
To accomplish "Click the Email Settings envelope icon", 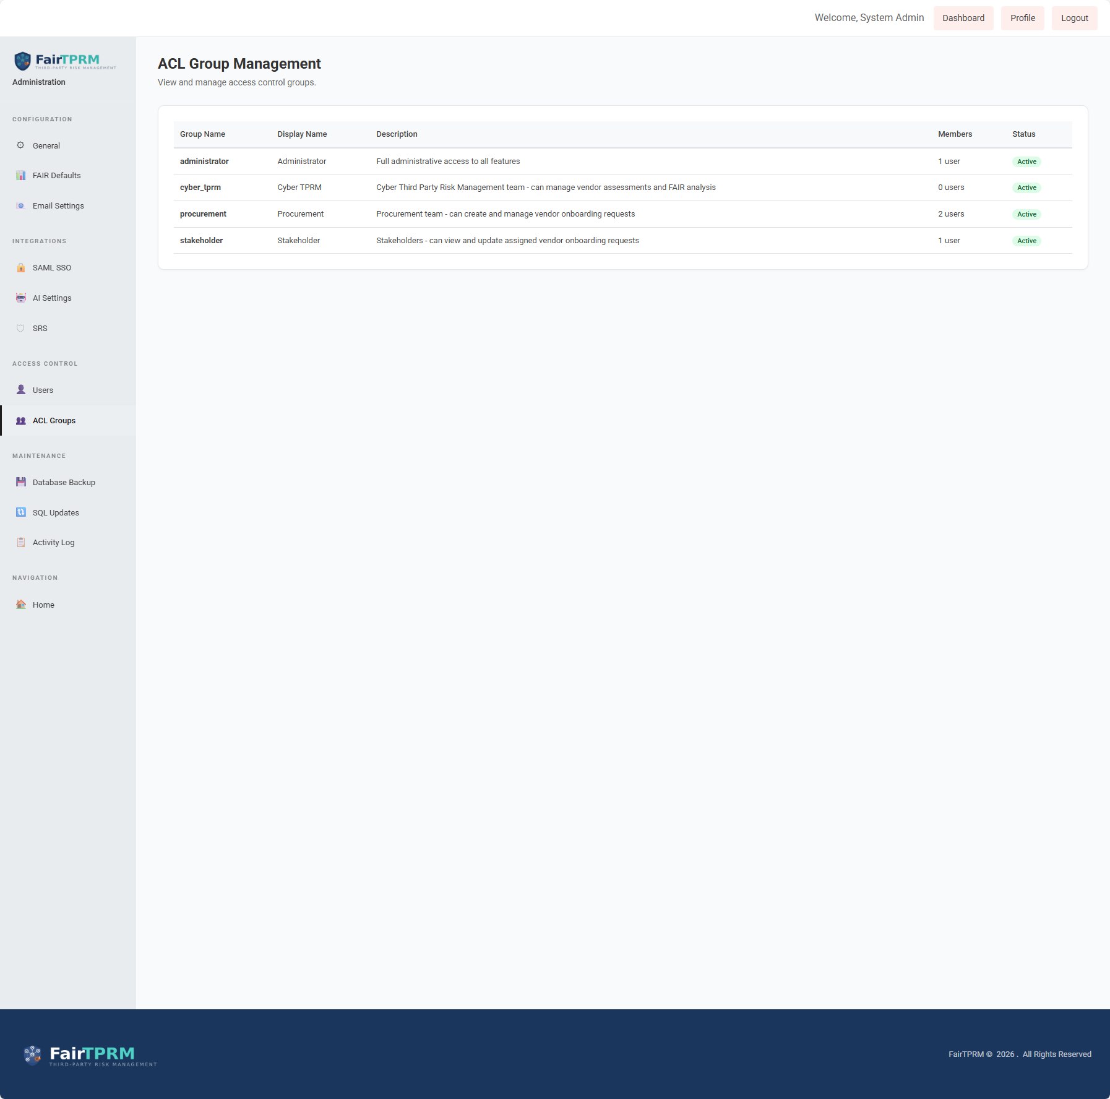I will pyautogui.click(x=20, y=206).
